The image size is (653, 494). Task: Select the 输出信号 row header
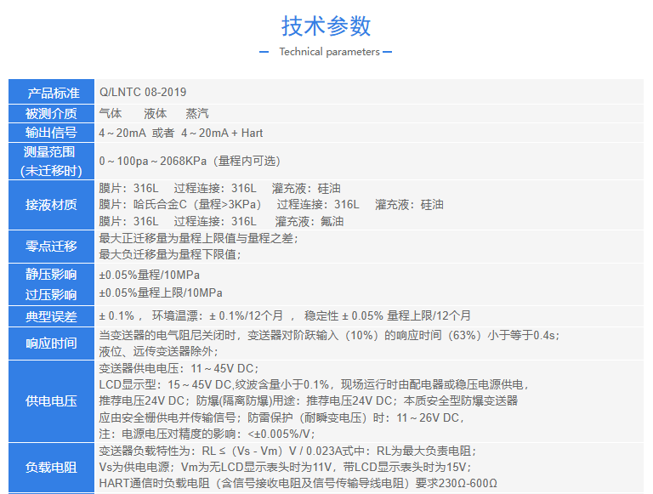coord(52,133)
